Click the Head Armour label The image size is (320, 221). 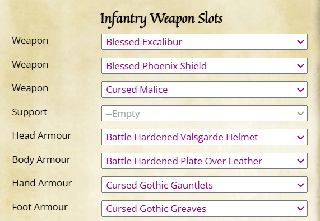(x=41, y=135)
